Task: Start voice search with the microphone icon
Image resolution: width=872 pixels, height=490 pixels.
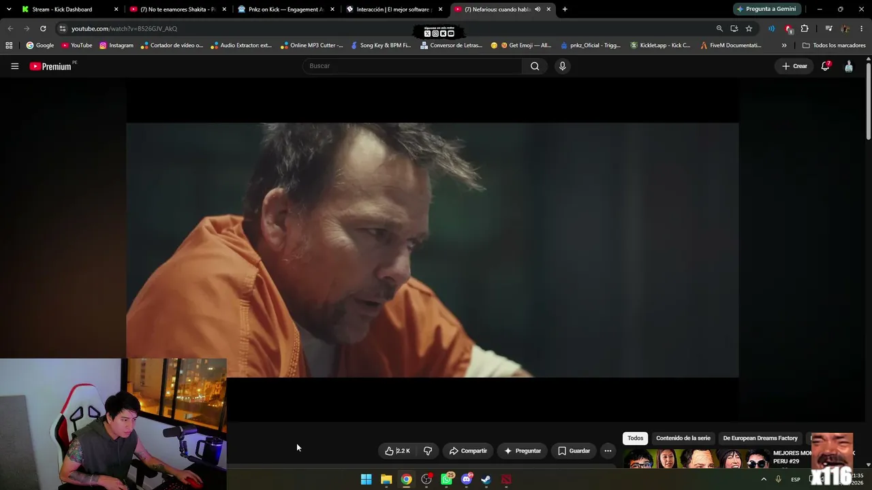Action: 562,66
